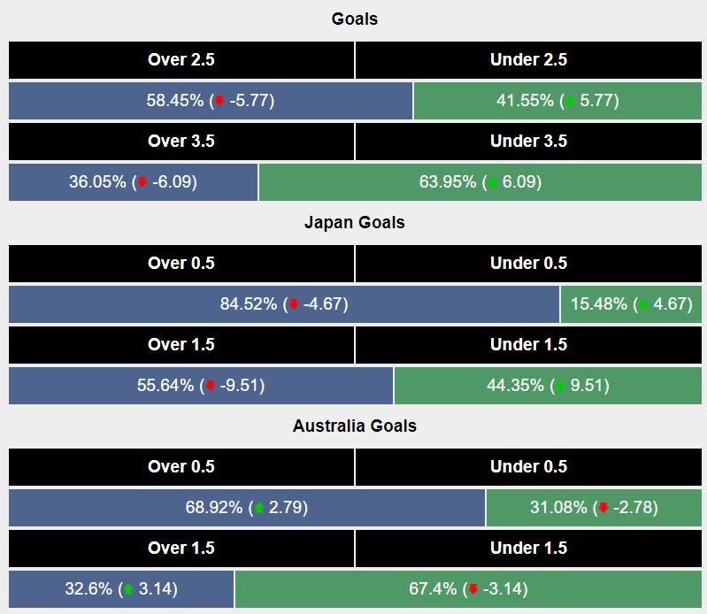This screenshot has width=707, height=614.
Task: Click green up arrow beside 41.55% Under 2.5
Action: tap(569, 101)
